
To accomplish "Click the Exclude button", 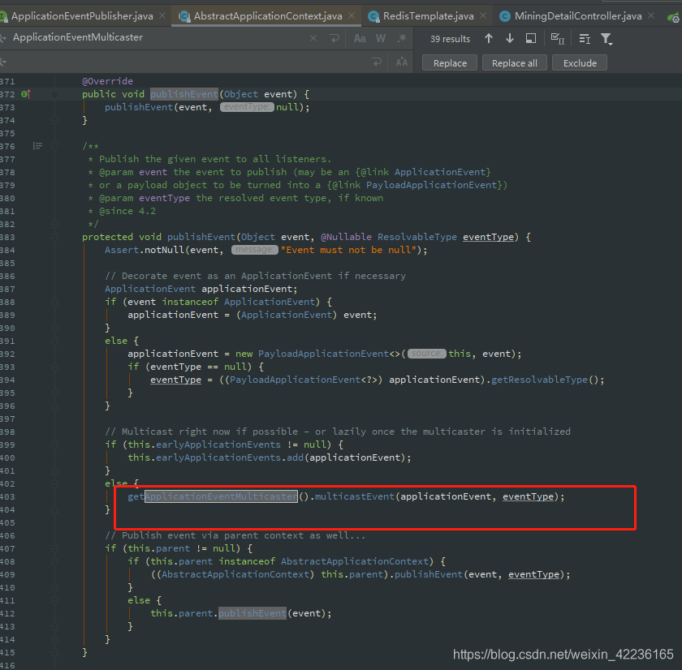I will click(580, 63).
